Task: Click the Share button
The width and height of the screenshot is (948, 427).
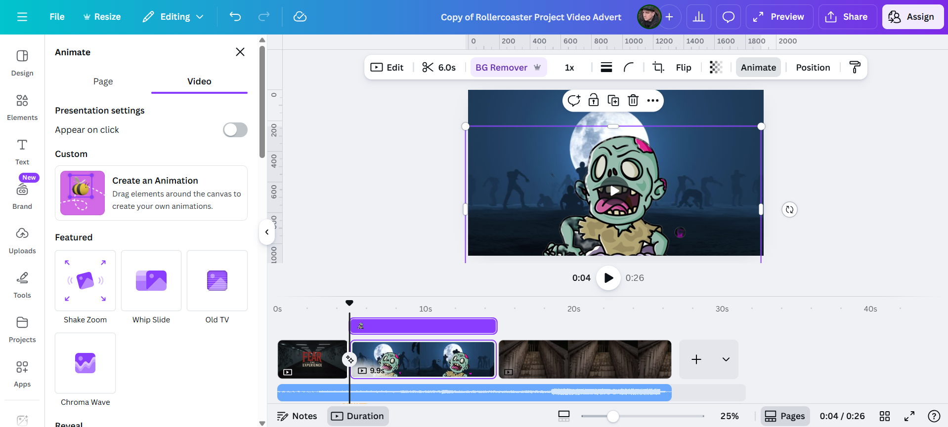Action: click(847, 17)
